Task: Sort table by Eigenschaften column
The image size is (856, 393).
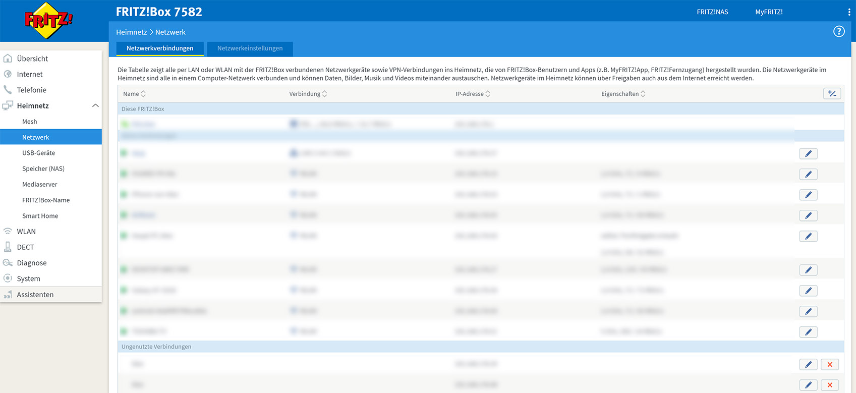Action: point(623,94)
